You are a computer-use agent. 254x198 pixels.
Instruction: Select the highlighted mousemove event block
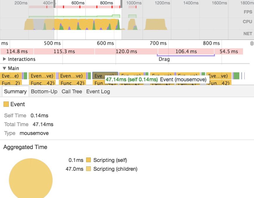tap(105, 76)
